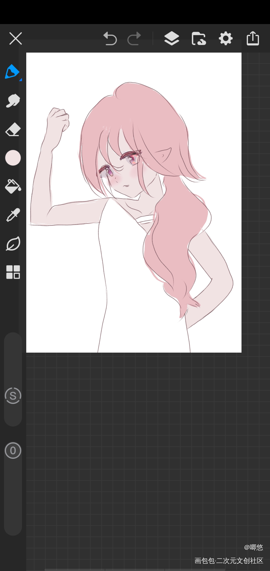Pick the eyedropper color sampler

coord(13,215)
